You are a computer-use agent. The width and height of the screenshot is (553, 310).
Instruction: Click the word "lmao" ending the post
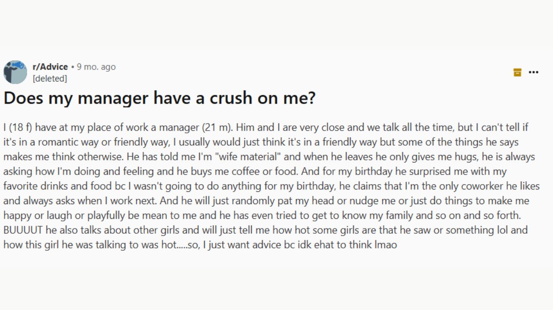click(385, 244)
